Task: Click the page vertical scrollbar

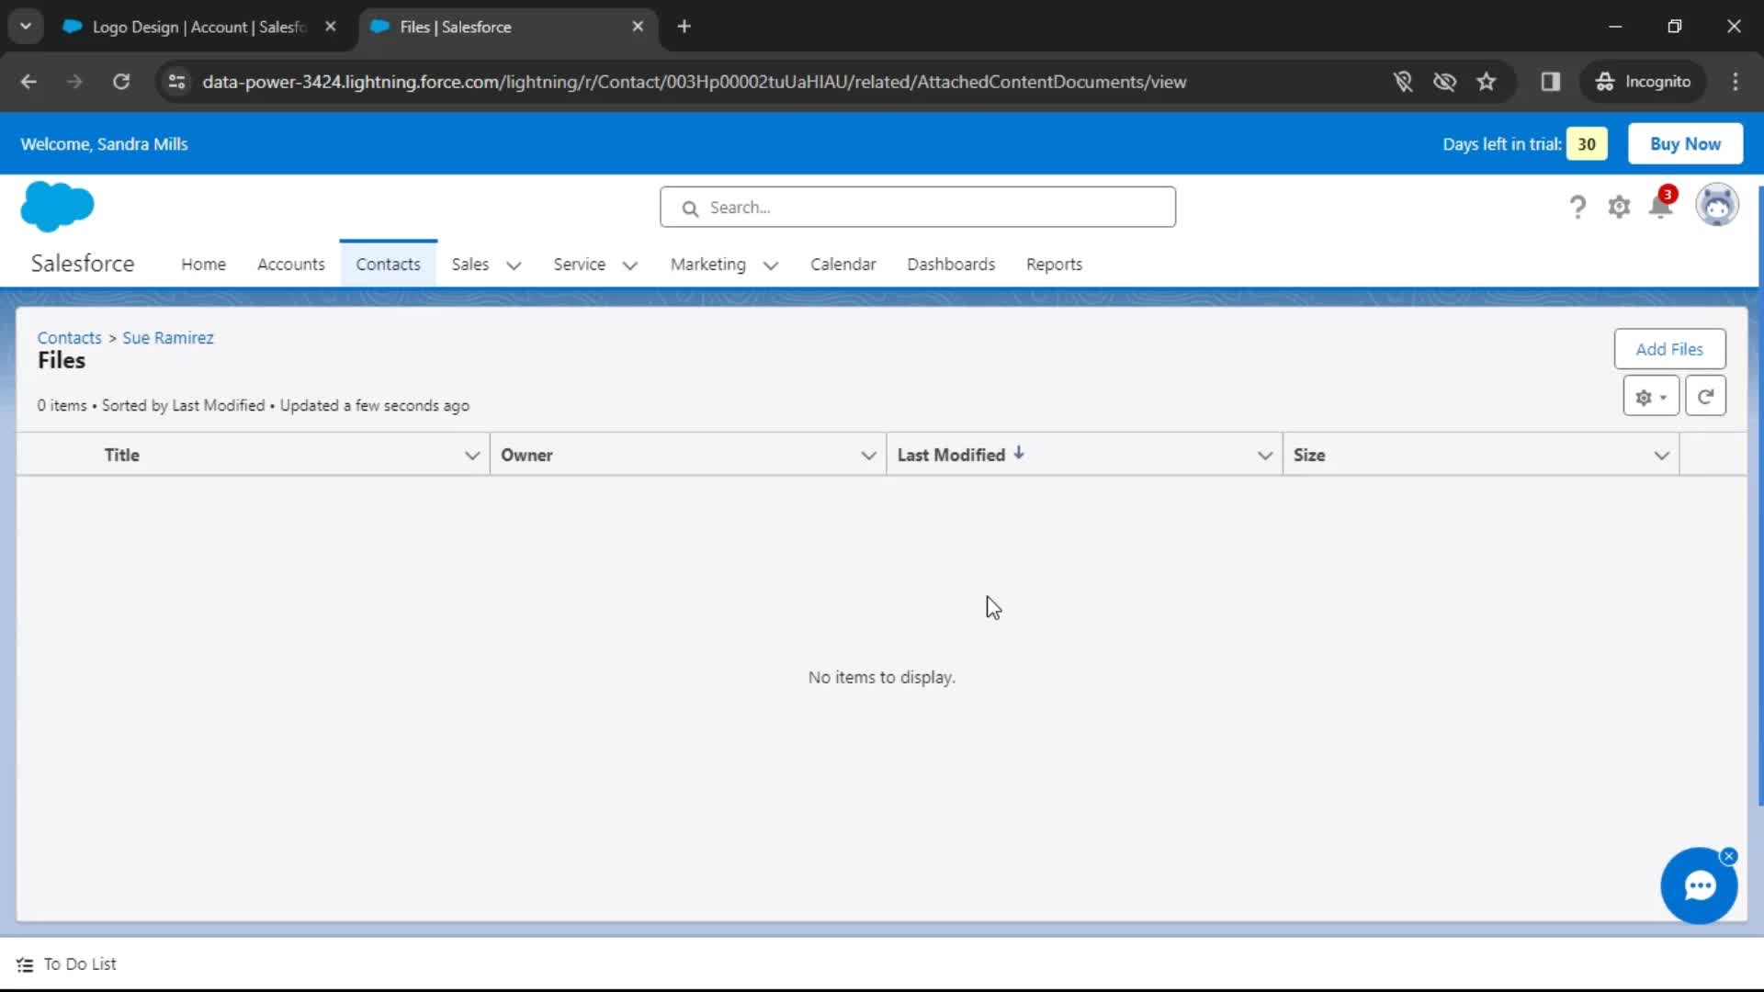Action: pos(1759,496)
